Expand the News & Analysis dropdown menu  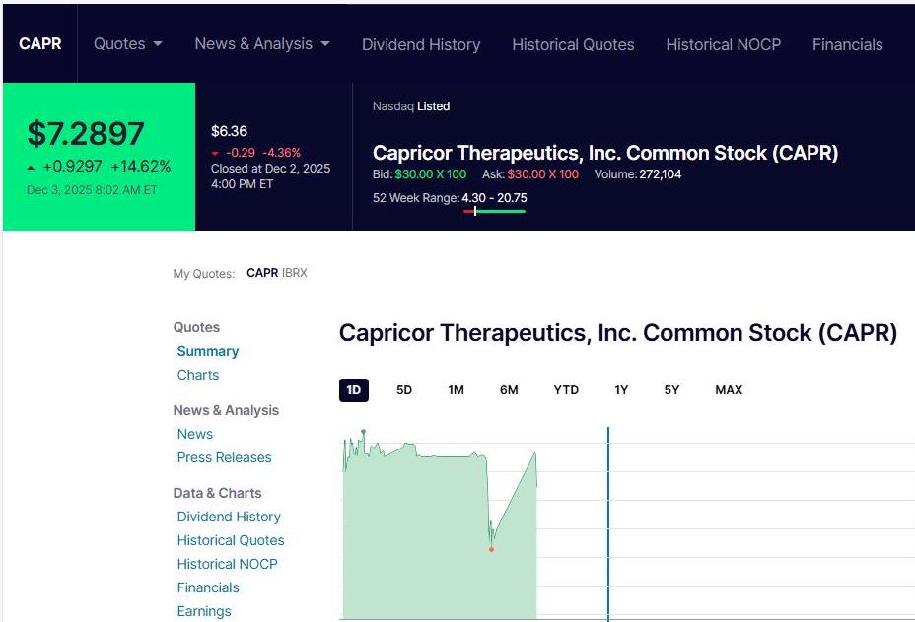click(260, 44)
